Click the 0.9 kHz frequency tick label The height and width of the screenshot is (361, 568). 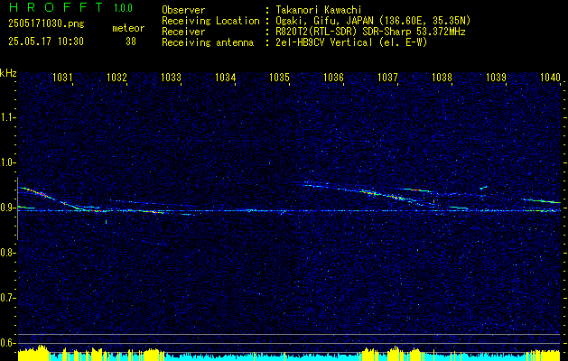click(x=7, y=208)
